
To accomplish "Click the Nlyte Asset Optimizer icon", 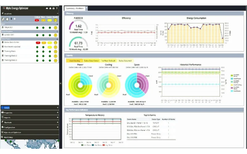I will click(x=2, y=132).
